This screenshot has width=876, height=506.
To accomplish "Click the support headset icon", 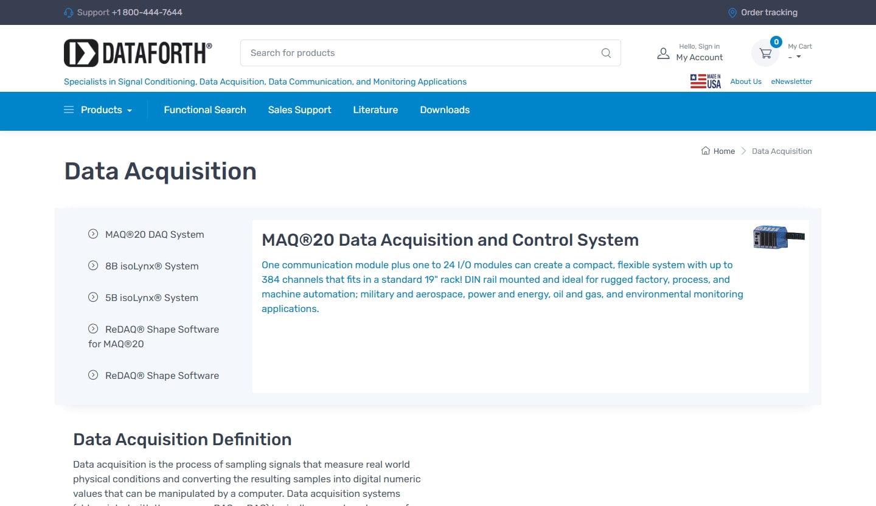I will [x=69, y=12].
